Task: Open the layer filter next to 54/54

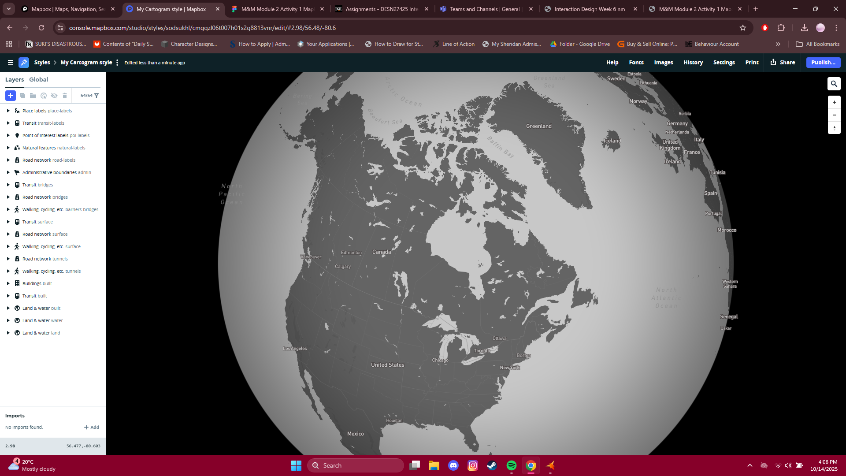Action: (96, 96)
